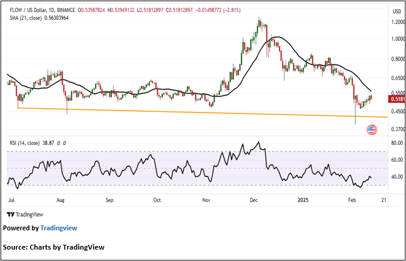This screenshot has width=406, height=261.
Task: Click the US flag event icon
Action: pyautogui.click(x=372, y=130)
